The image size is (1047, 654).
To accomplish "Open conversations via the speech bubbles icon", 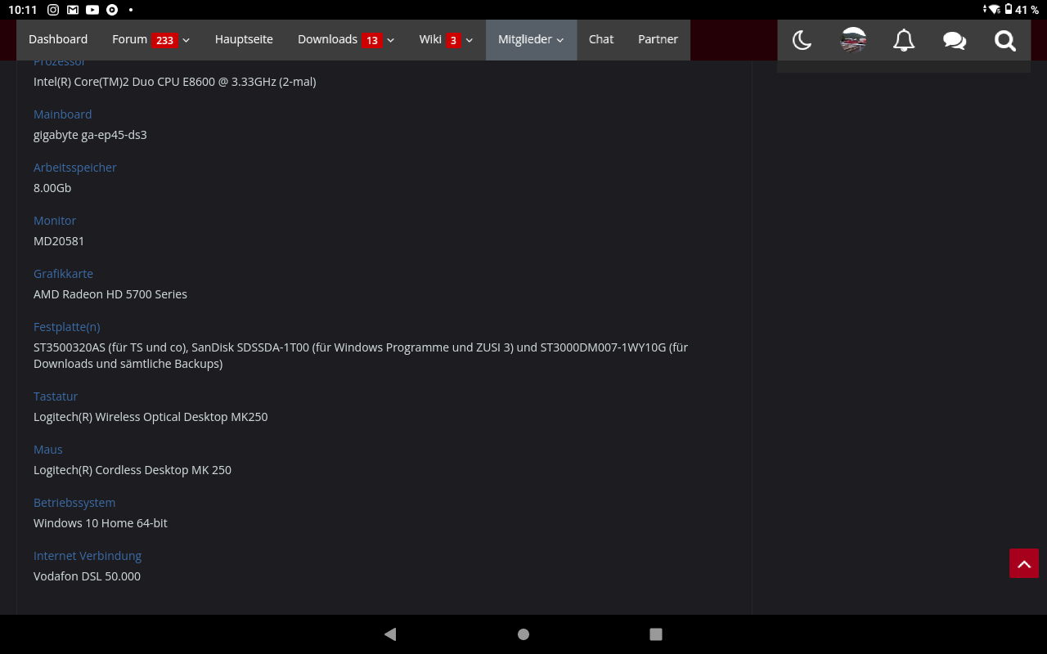I will [955, 40].
